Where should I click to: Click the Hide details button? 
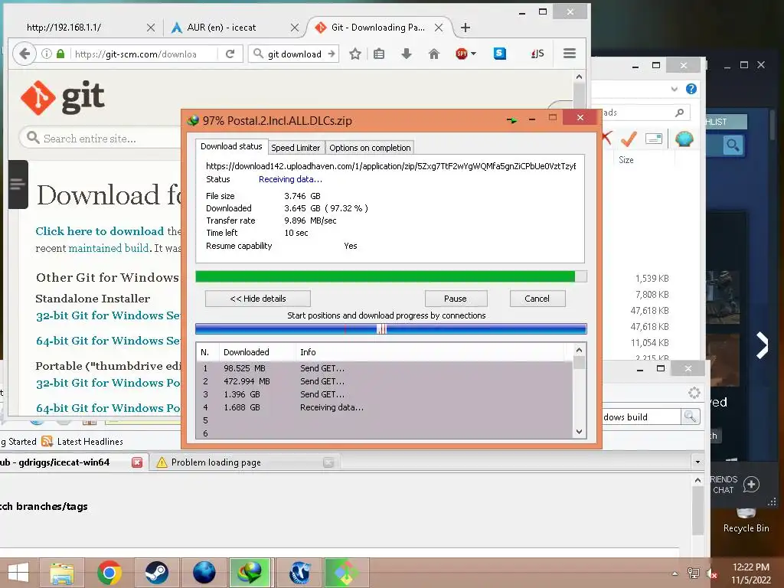click(x=258, y=299)
